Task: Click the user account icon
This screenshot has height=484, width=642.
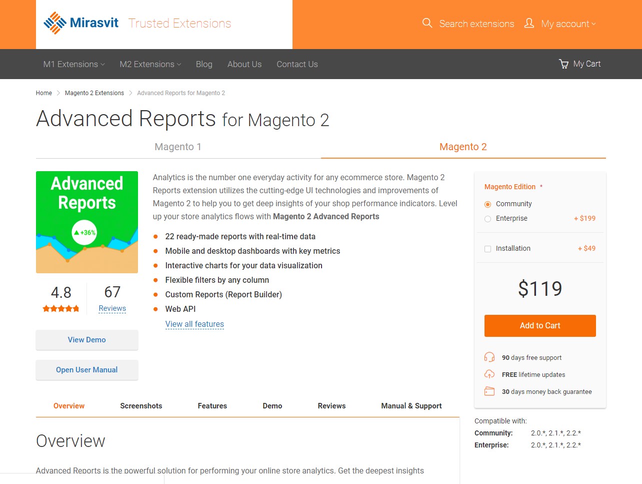Action: click(529, 23)
